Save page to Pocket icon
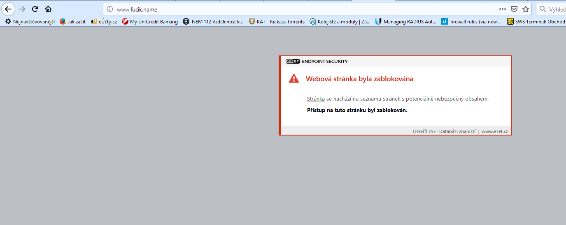 tap(514, 9)
